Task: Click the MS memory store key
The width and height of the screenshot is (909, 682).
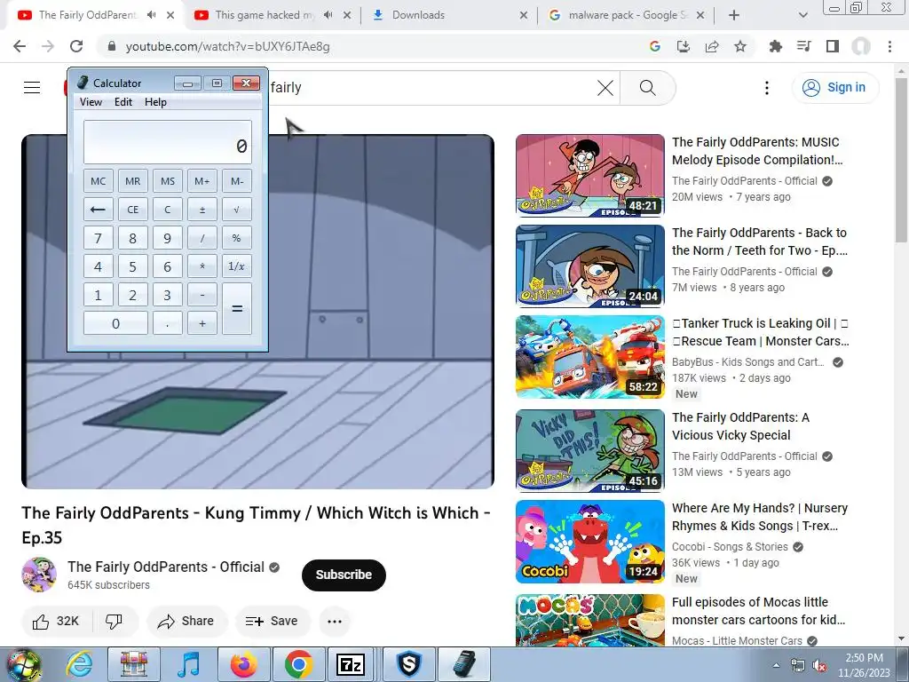Action: coord(168,181)
